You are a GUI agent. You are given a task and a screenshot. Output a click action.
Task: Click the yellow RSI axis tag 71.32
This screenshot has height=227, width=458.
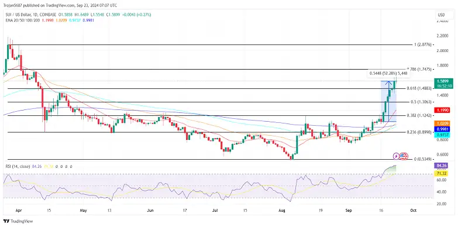click(x=442, y=174)
